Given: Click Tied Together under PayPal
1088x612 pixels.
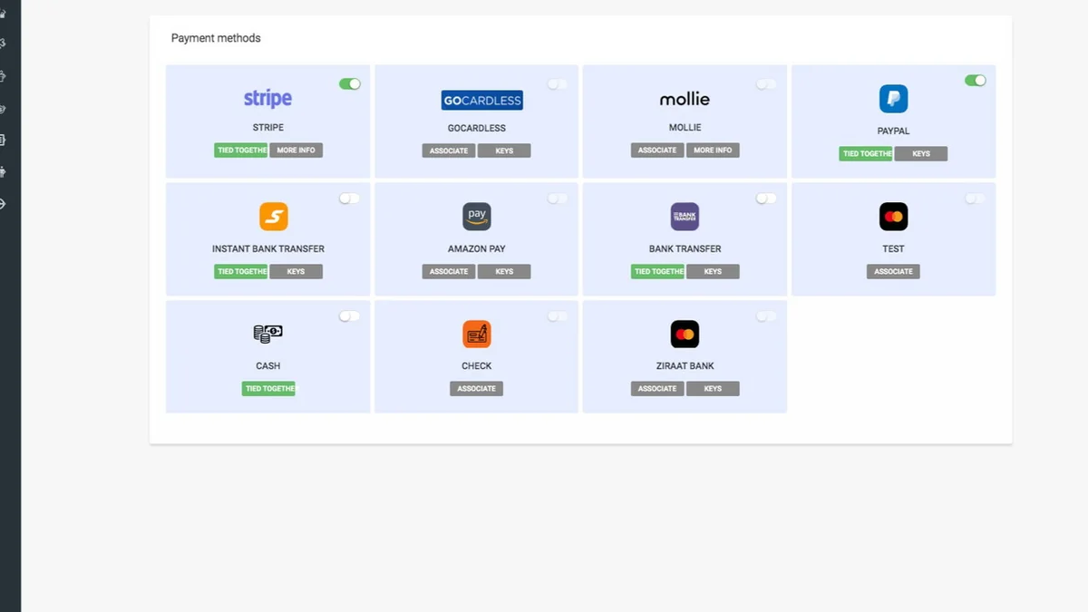Looking at the screenshot, I should [867, 154].
